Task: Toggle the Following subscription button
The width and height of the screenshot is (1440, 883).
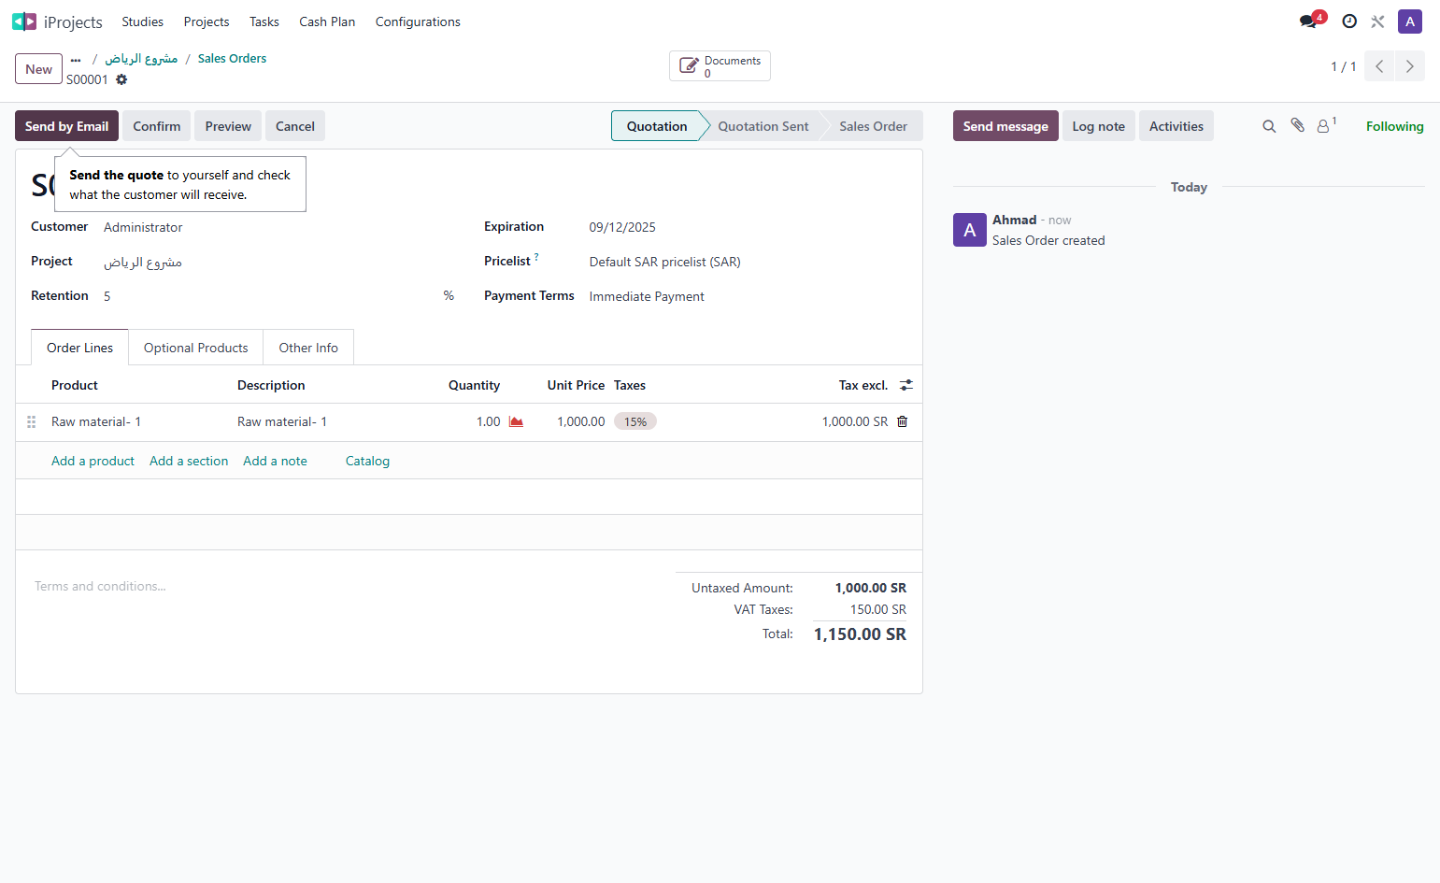Action: pos(1394,126)
